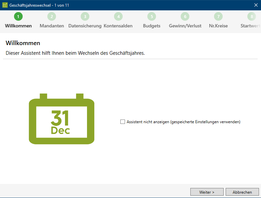This screenshot has width=261, height=198.
Task: Open the Datensicherung step label
Action: tap(85, 26)
